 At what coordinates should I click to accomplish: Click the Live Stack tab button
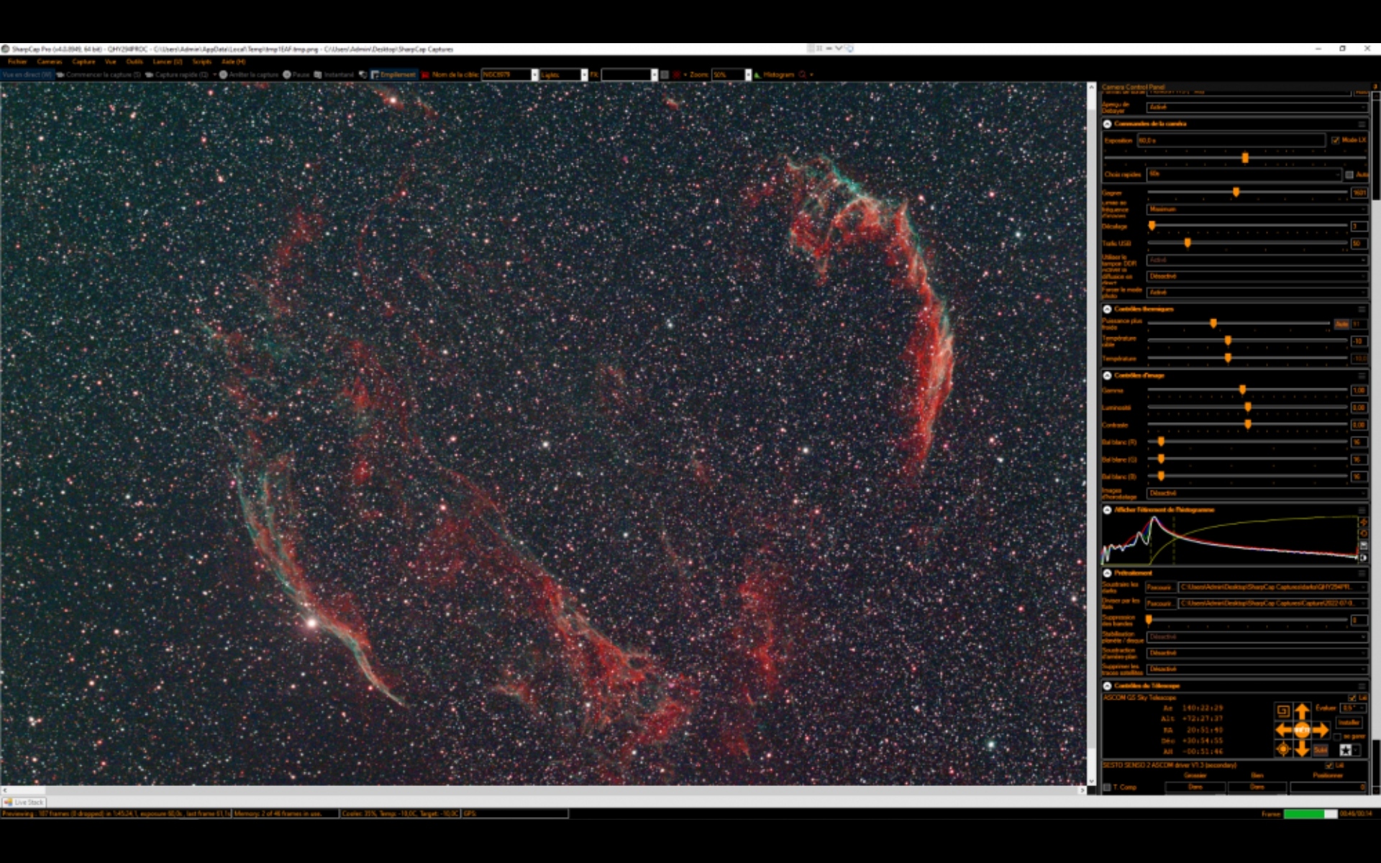(24, 802)
